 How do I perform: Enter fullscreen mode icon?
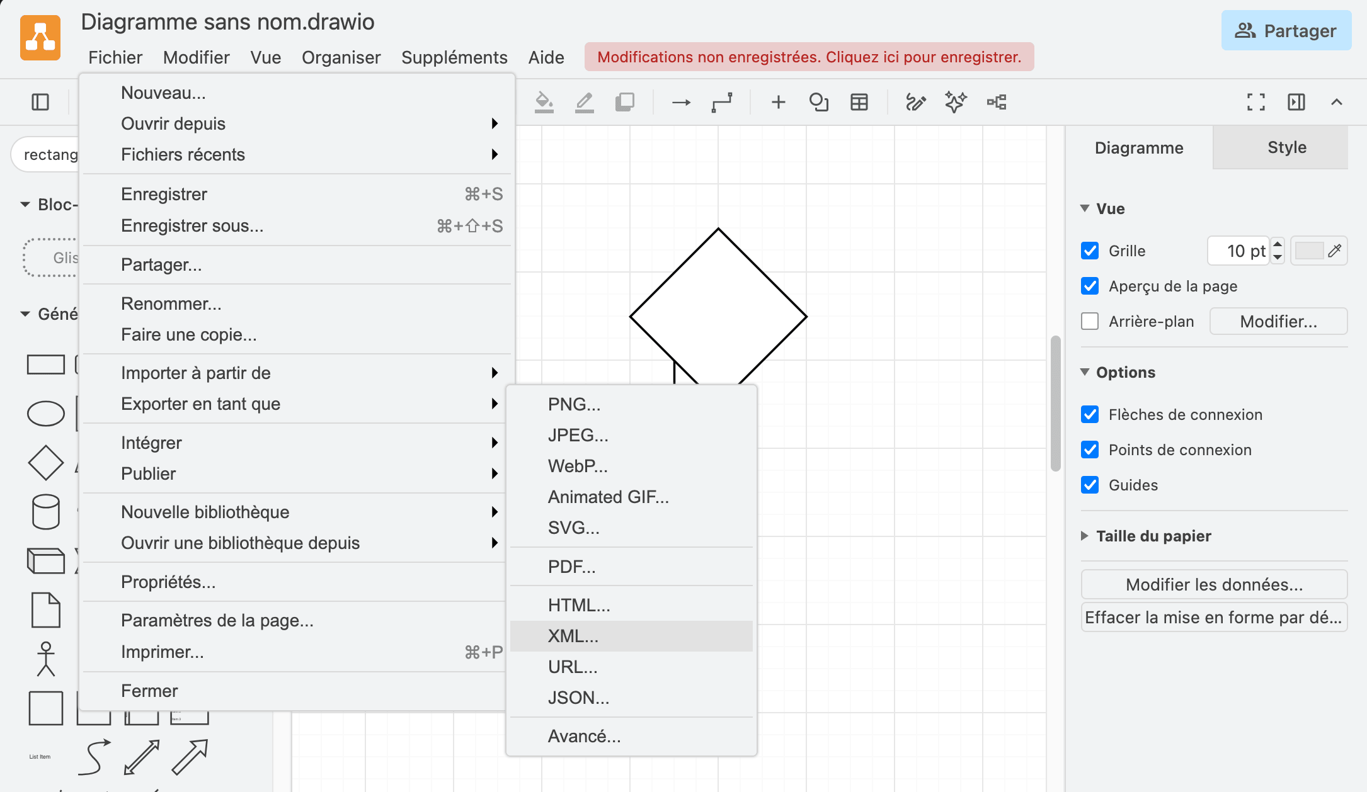pyautogui.click(x=1256, y=102)
